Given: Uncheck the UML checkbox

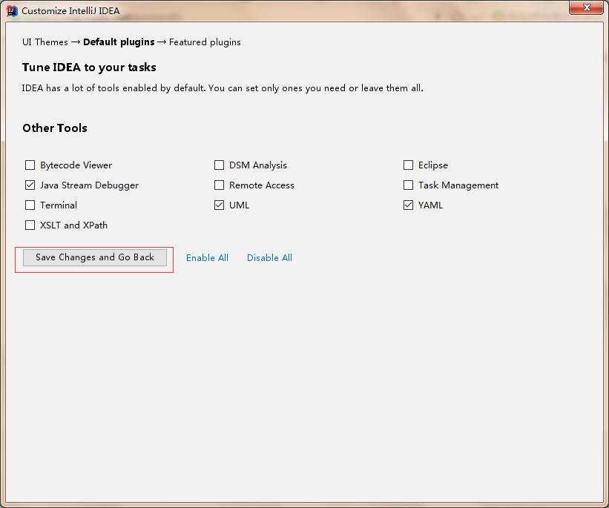Looking at the screenshot, I should click(219, 205).
